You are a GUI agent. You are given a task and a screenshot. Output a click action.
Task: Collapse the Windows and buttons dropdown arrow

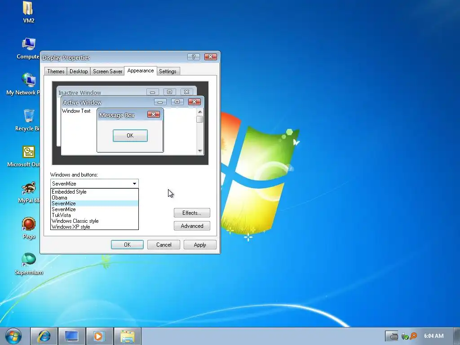134,184
